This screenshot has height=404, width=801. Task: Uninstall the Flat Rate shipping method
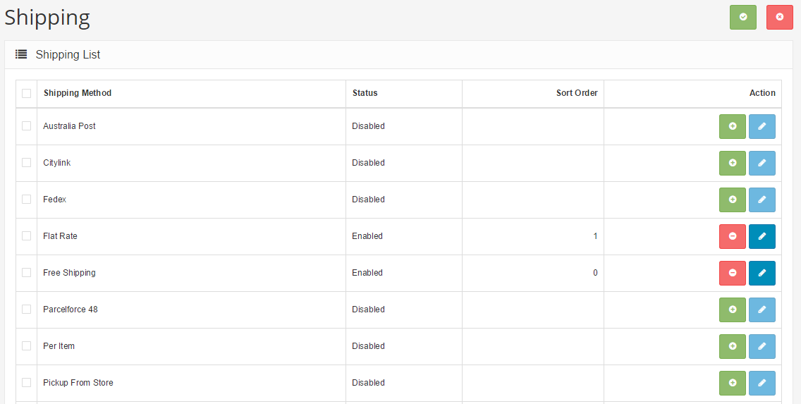pos(733,236)
